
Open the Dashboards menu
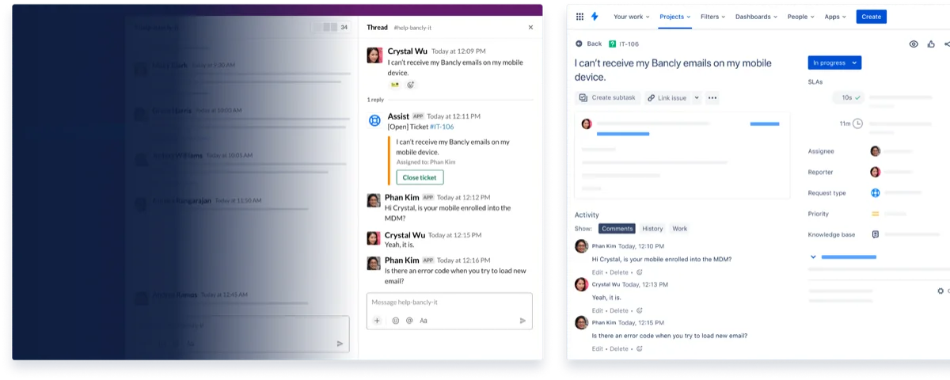[756, 17]
